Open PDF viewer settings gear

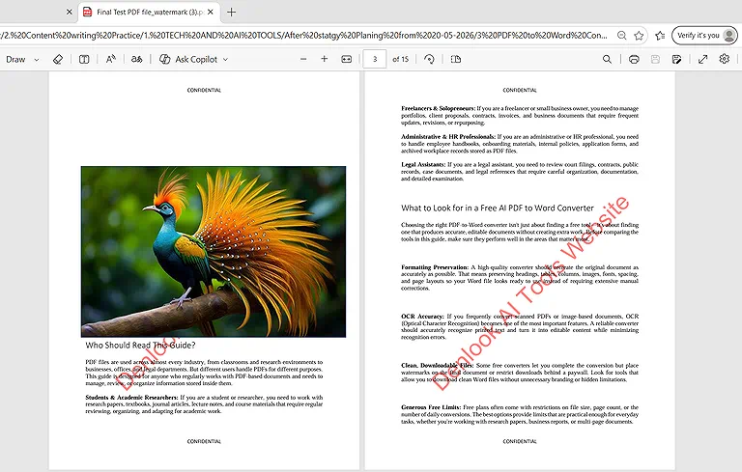pos(724,59)
